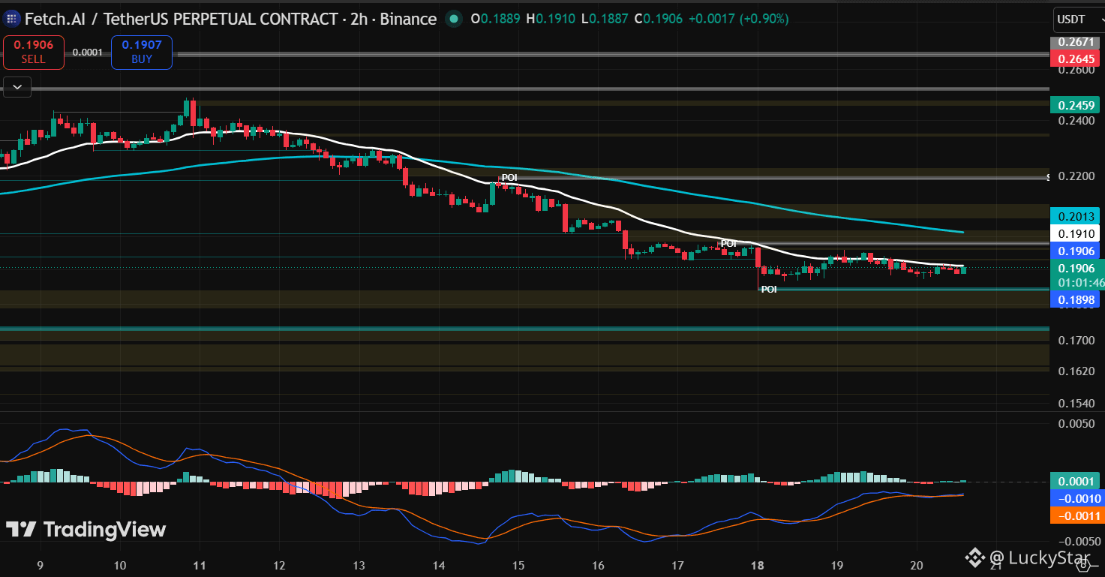Click date 19 on the time axis
The height and width of the screenshot is (577, 1105).
pyautogui.click(x=837, y=565)
